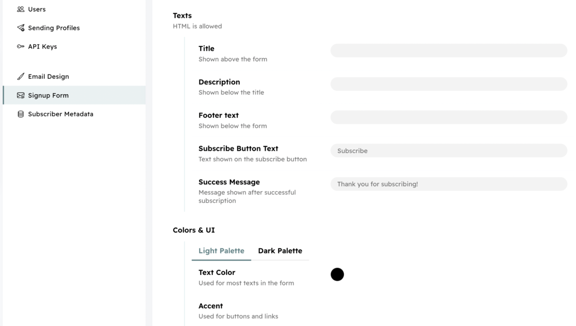This screenshot has width=576, height=326.
Task: Open the Email Design settings page
Action: 48,76
